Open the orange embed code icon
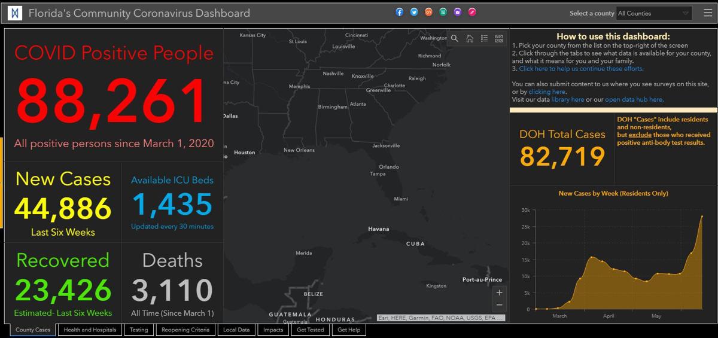Viewport: 718px width, 338px height. (428, 12)
